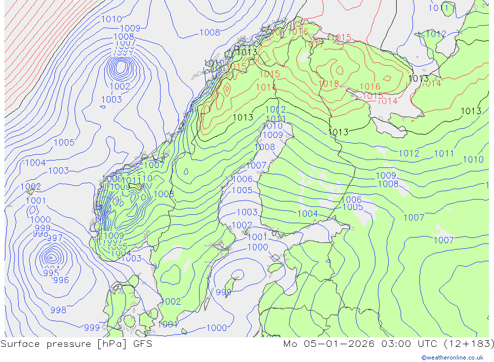Click the red 1018 isobar label

329,83
